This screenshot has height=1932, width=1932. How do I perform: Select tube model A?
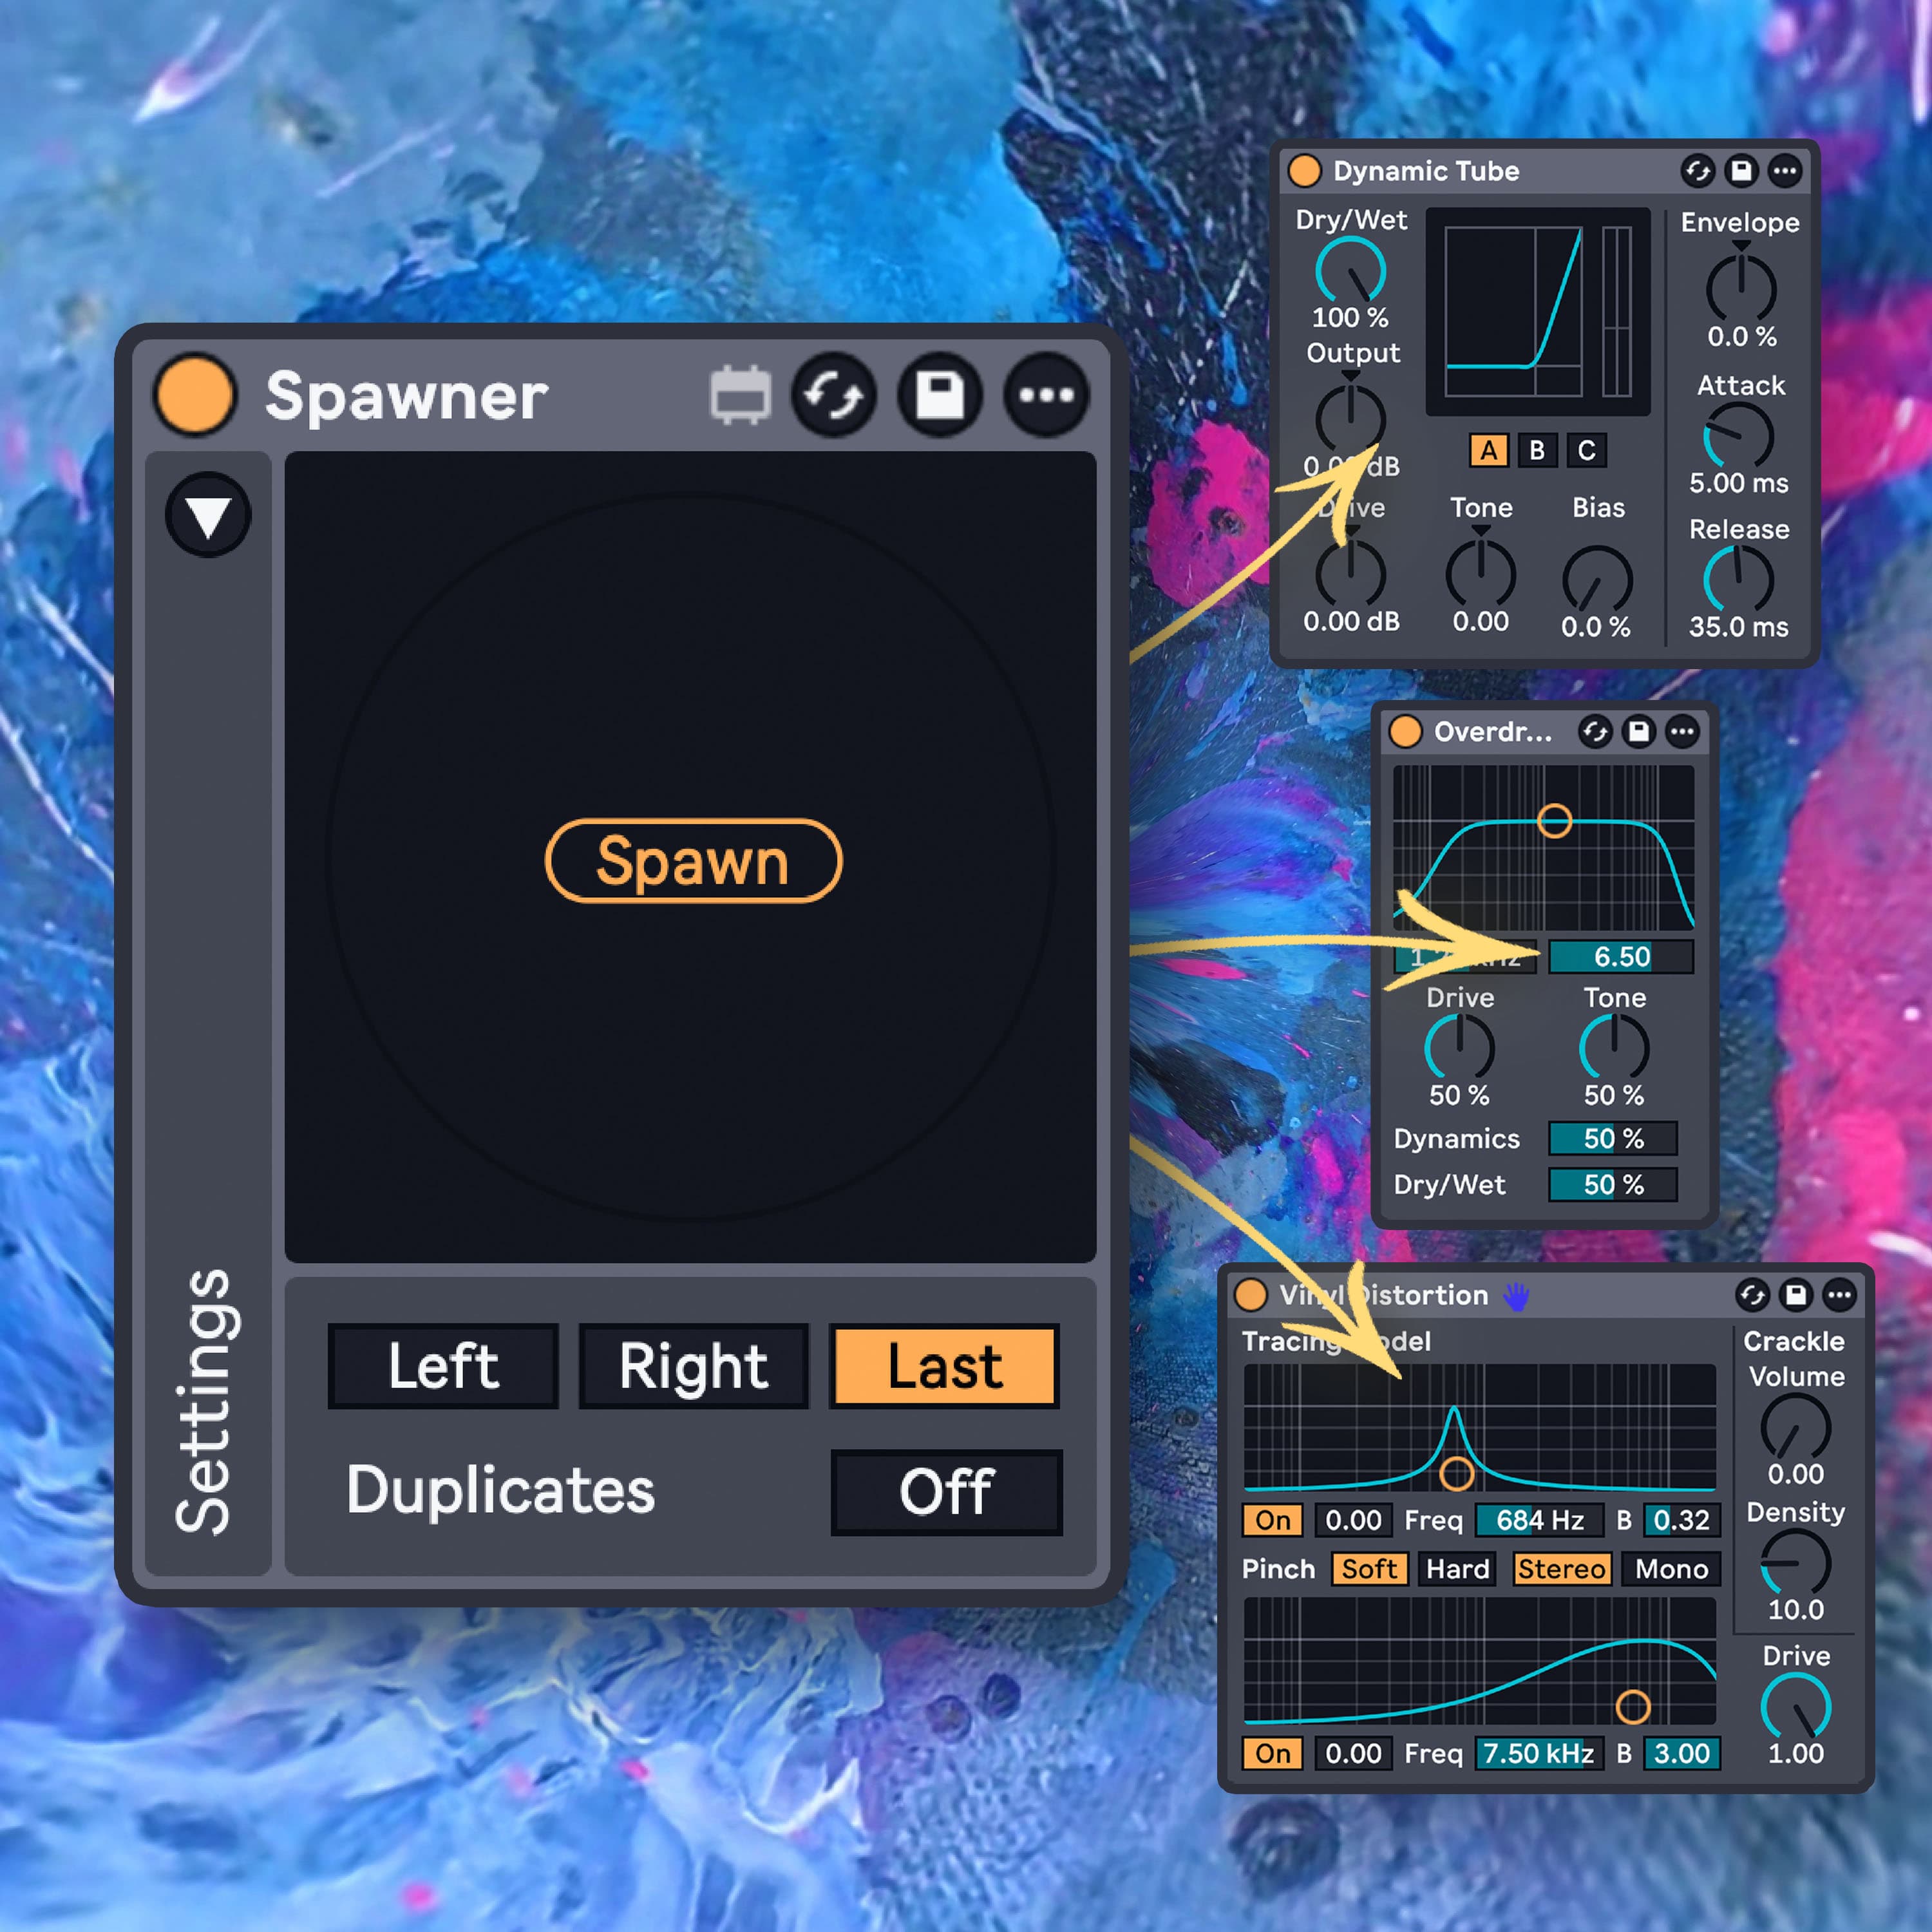tap(1489, 451)
